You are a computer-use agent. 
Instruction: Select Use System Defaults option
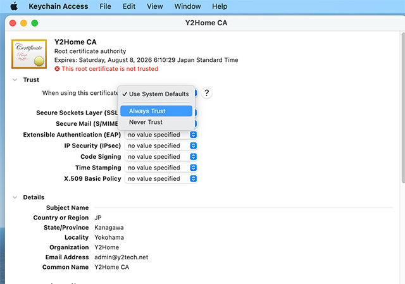(156, 94)
